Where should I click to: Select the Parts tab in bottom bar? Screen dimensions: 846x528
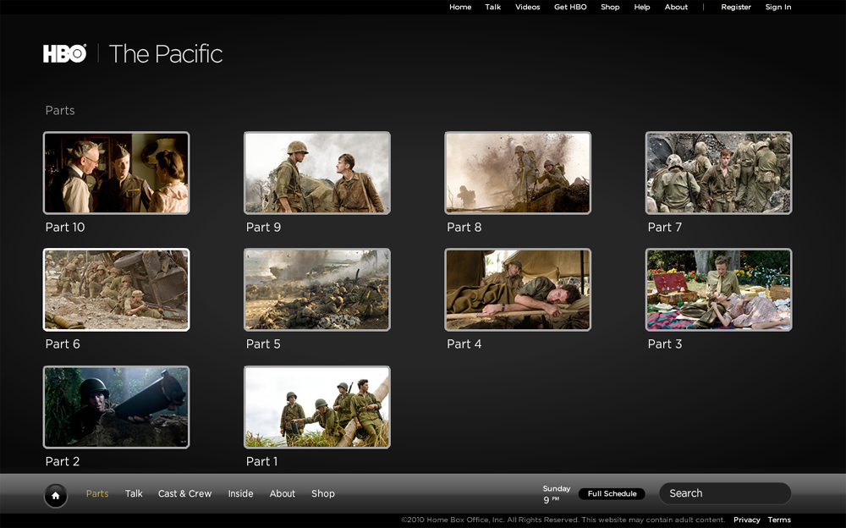point(97,493)
